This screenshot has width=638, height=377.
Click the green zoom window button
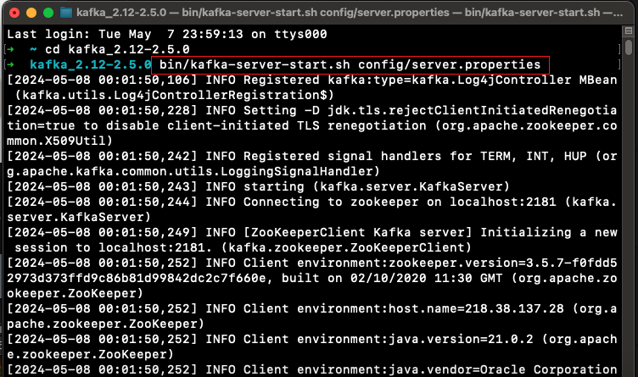pyautogui.click(x=48, y=13)
